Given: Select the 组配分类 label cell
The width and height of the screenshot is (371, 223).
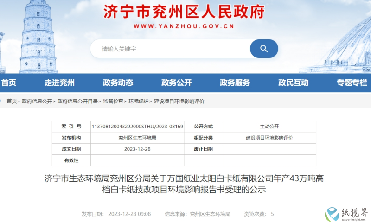Looking at the screenshot, I should click(x=203, y=138).
